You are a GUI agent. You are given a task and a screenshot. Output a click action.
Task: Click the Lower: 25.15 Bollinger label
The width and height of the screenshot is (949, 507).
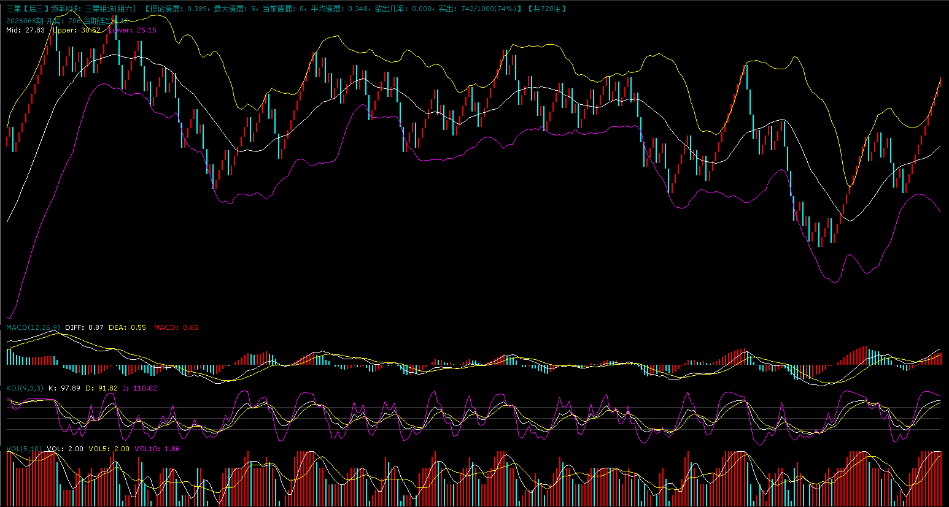click(132, 30)
